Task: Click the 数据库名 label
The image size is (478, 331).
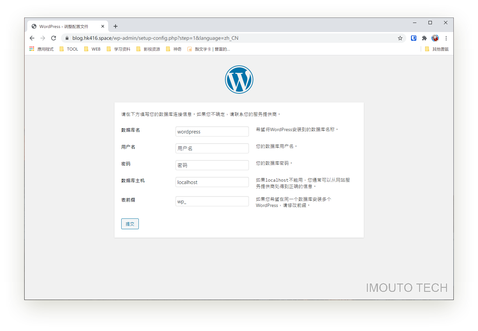Action: (131, 130)
